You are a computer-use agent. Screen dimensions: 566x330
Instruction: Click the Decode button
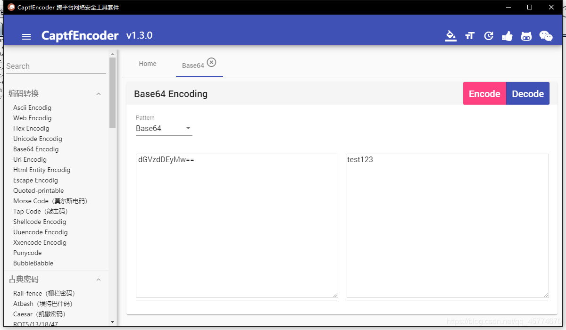(528, 93)
